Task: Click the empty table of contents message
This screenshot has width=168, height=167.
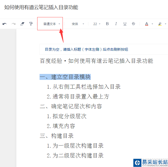Action: point(87,49)
